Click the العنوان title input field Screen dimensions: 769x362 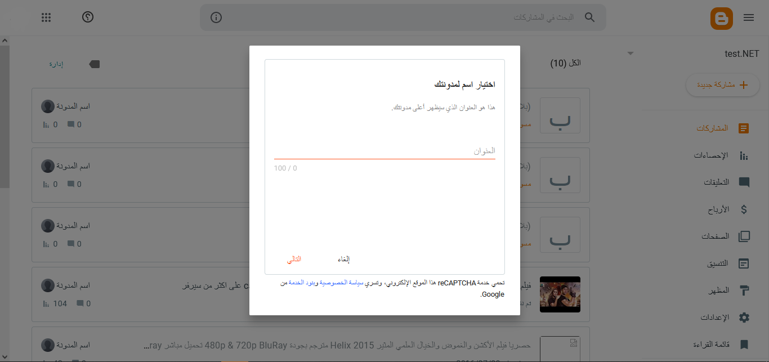pyautogui.click(x=384, y=151)
